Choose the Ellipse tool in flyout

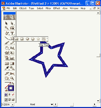[27, 39]
